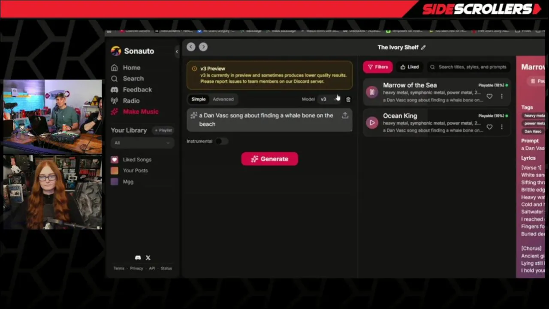Screen dimensions: 549x309
Task: Open the Filters button
Action: pos(377,67)
